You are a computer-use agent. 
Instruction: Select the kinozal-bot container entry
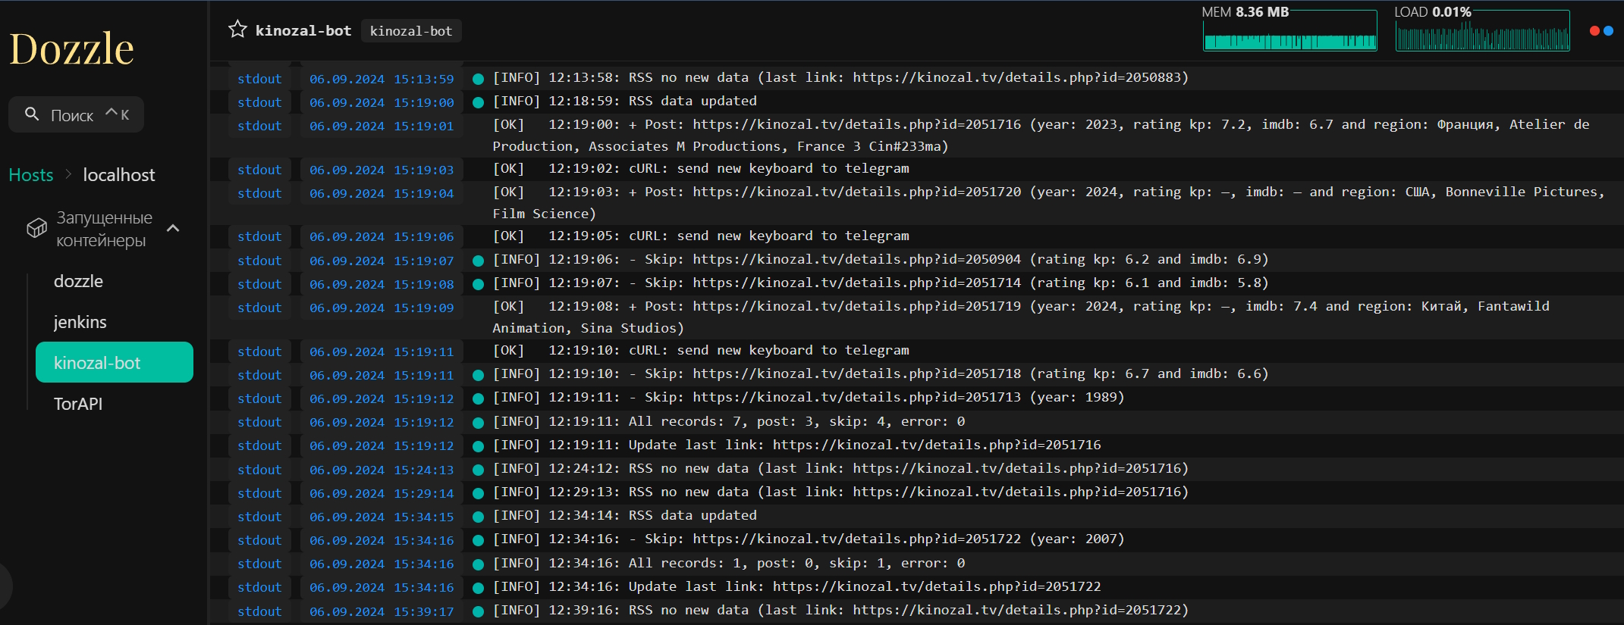pyautogui.click(x=114, y=362)
